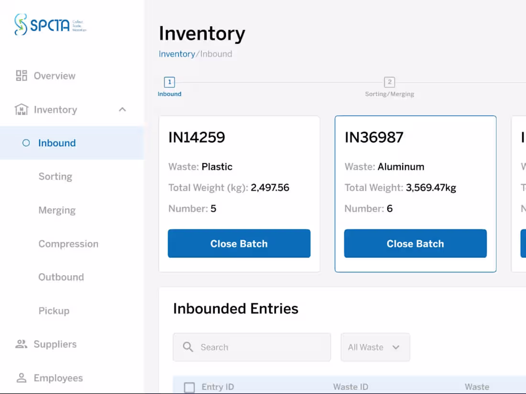Click the Aluminum waste value
The width and height of the screenshot is (526, 394).
pyautogui.click(x=401, y=167)
